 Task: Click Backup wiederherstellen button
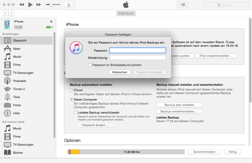(x=179, y=111)
